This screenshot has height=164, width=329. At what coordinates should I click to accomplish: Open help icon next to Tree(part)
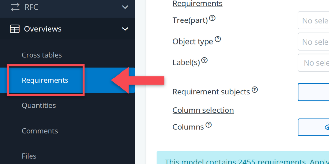click(x=212, y=18)
